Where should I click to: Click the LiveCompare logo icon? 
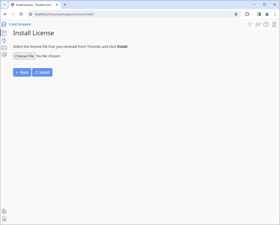(x=4, y=24)
